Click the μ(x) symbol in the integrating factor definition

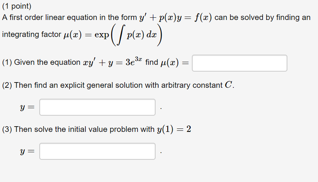point(73,35)
